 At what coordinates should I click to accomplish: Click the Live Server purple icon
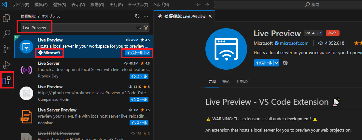[26, 70]
